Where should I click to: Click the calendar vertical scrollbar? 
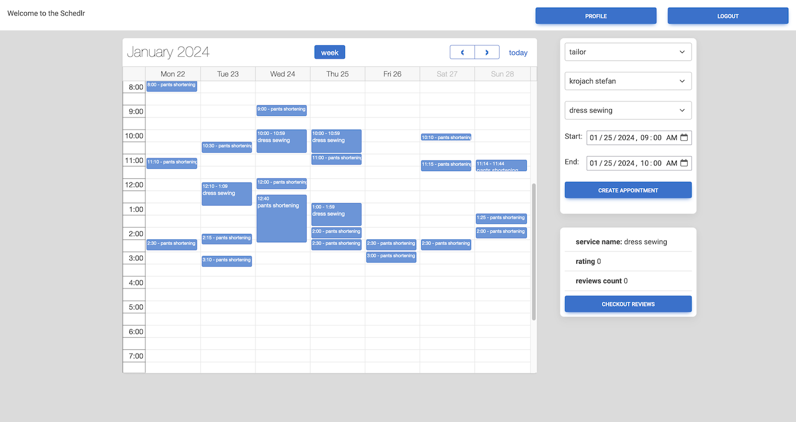tap(533, 252)
